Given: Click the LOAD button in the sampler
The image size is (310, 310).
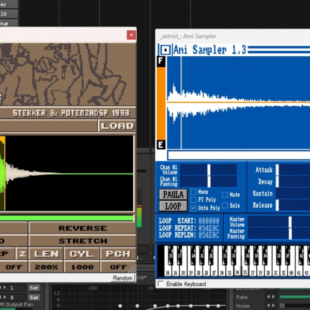Looking at the screenshot, I should pyautogui.click(x=117, y=126).
